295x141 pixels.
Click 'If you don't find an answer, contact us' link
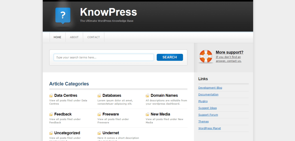[x=228, y=59]
